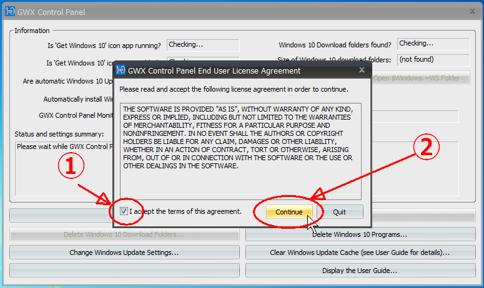Image resolution: width=484 pixels, height=288 pixels.
Task: Click Clear Windows Update Cache button
Action: [359, 252]
